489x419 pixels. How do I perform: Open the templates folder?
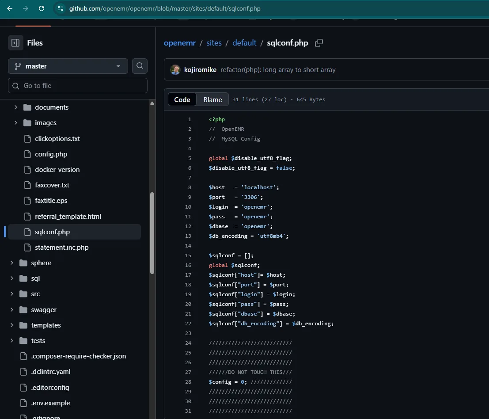[x=46, y=325]
